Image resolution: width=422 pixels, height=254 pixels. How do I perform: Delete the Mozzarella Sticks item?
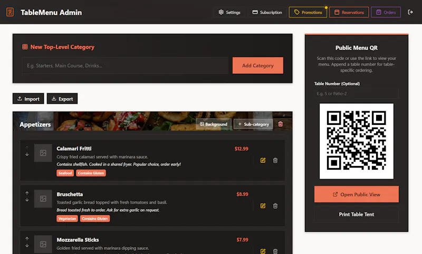pyautogui.click(x=275, y=251)
